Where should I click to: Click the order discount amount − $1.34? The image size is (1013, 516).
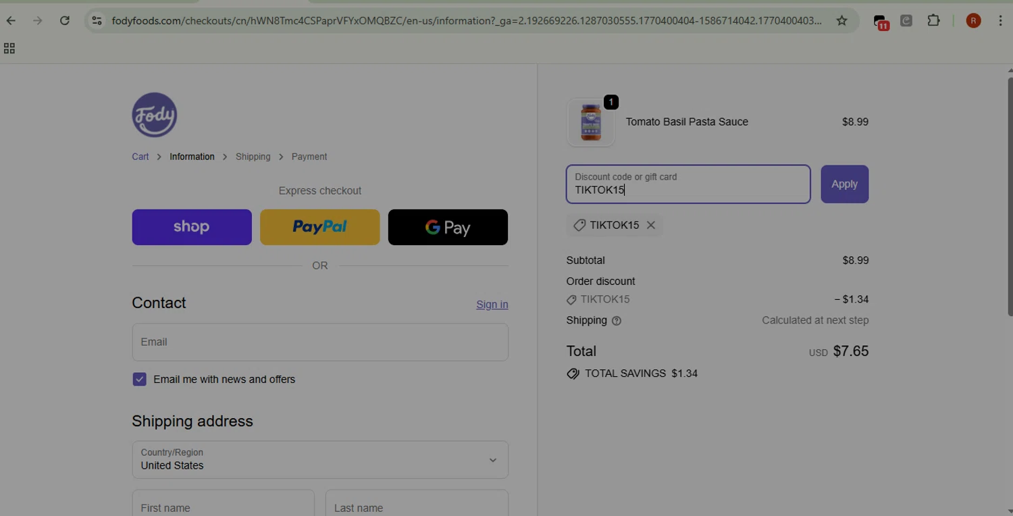click(x=851, y=299)
